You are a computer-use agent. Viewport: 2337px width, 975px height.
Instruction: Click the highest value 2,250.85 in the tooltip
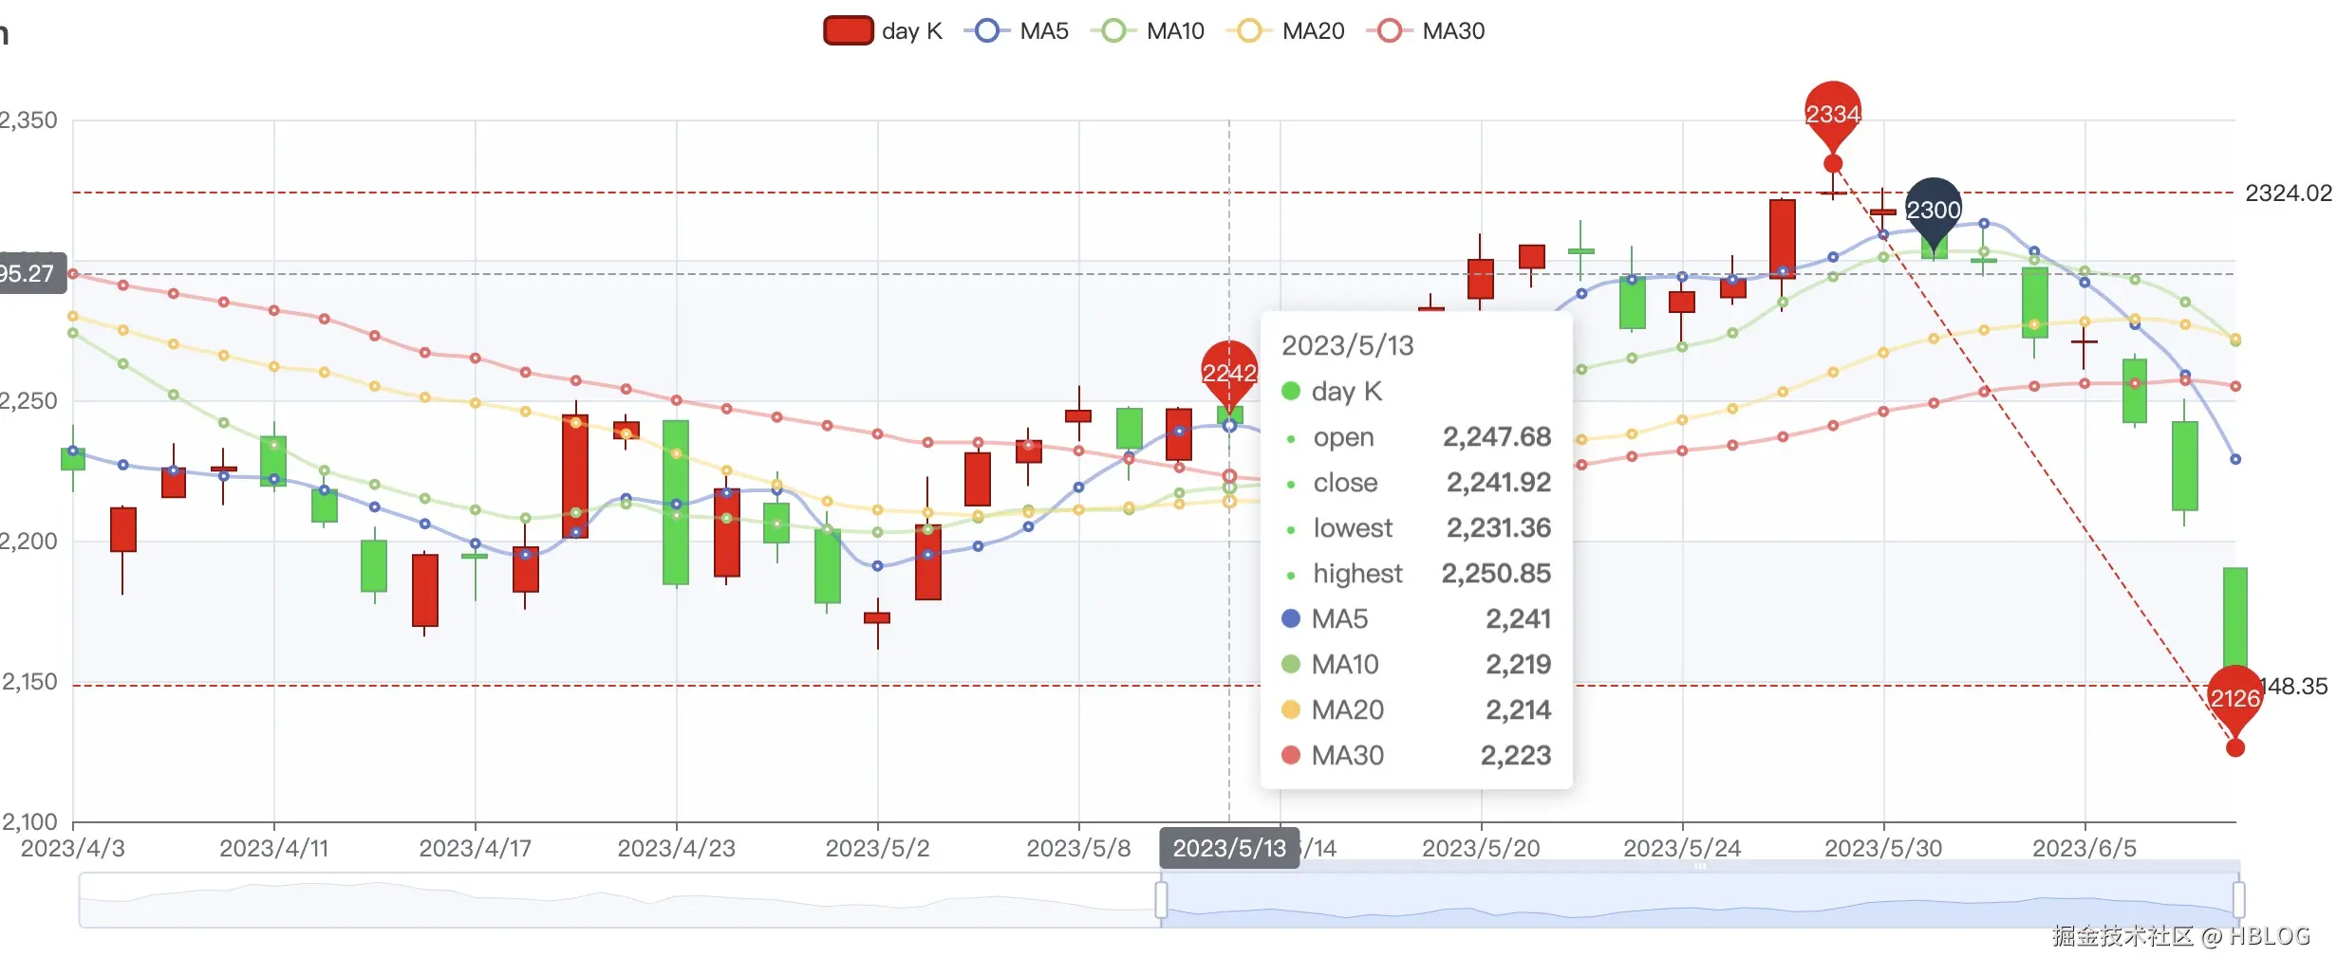pyautogui.click(x=1497, y=574)
